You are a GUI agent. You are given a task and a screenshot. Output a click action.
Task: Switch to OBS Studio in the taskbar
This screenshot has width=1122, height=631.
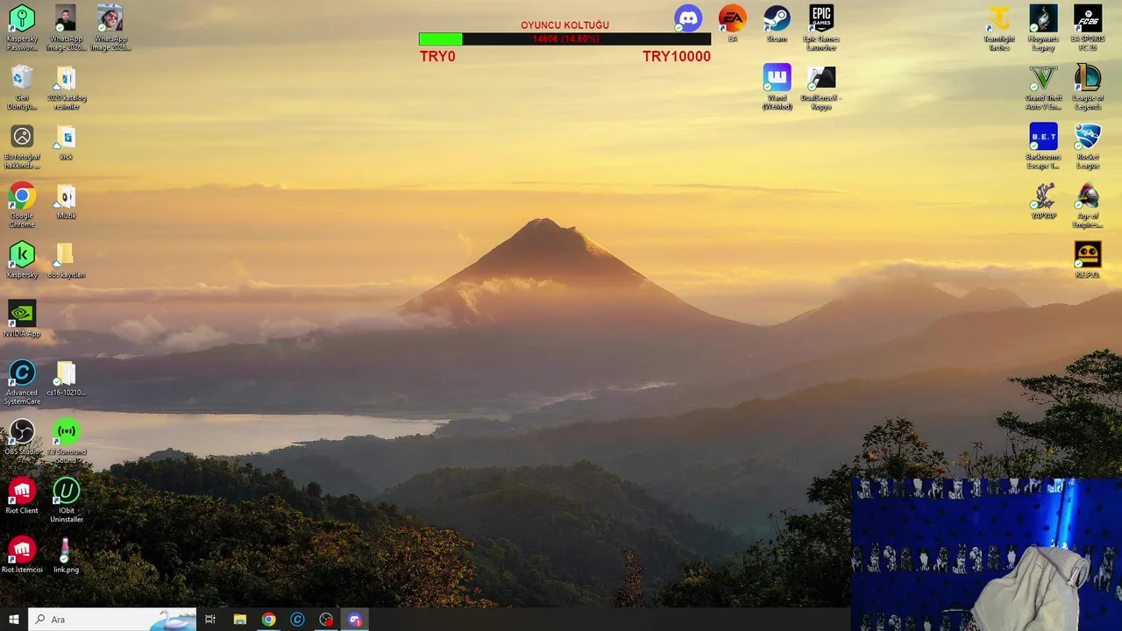326,620
